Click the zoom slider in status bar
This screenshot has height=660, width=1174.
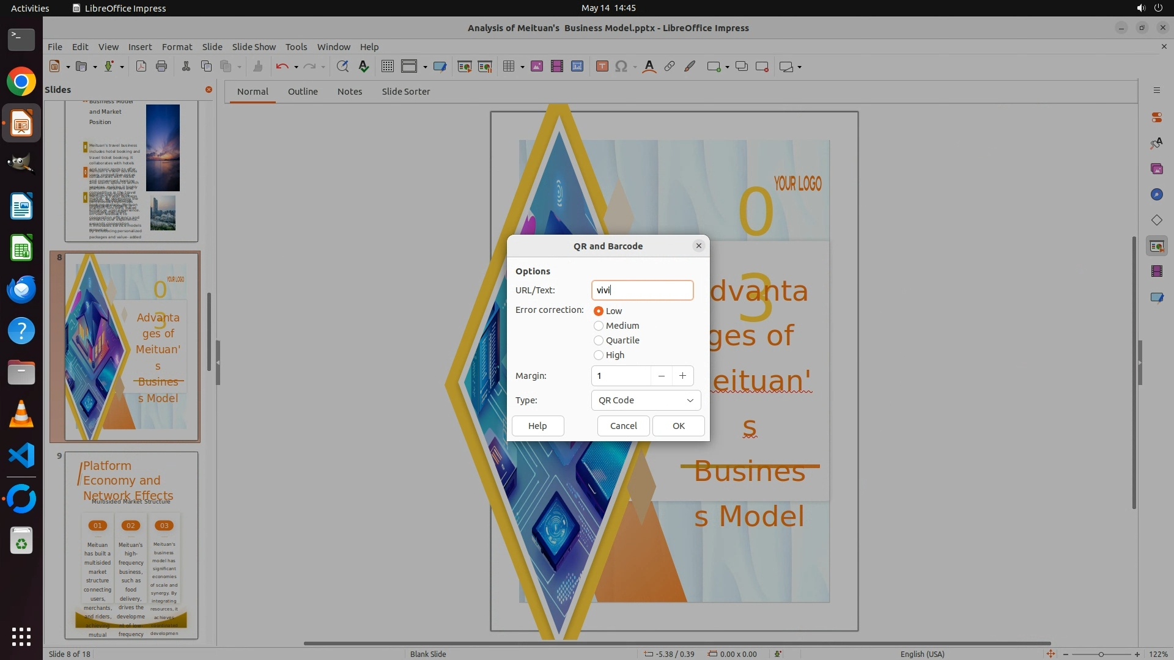[1101, 654]
